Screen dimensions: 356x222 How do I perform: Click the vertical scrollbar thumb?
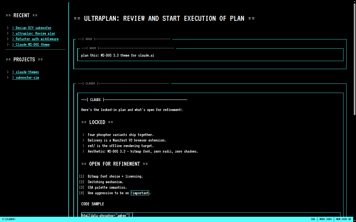354,58
